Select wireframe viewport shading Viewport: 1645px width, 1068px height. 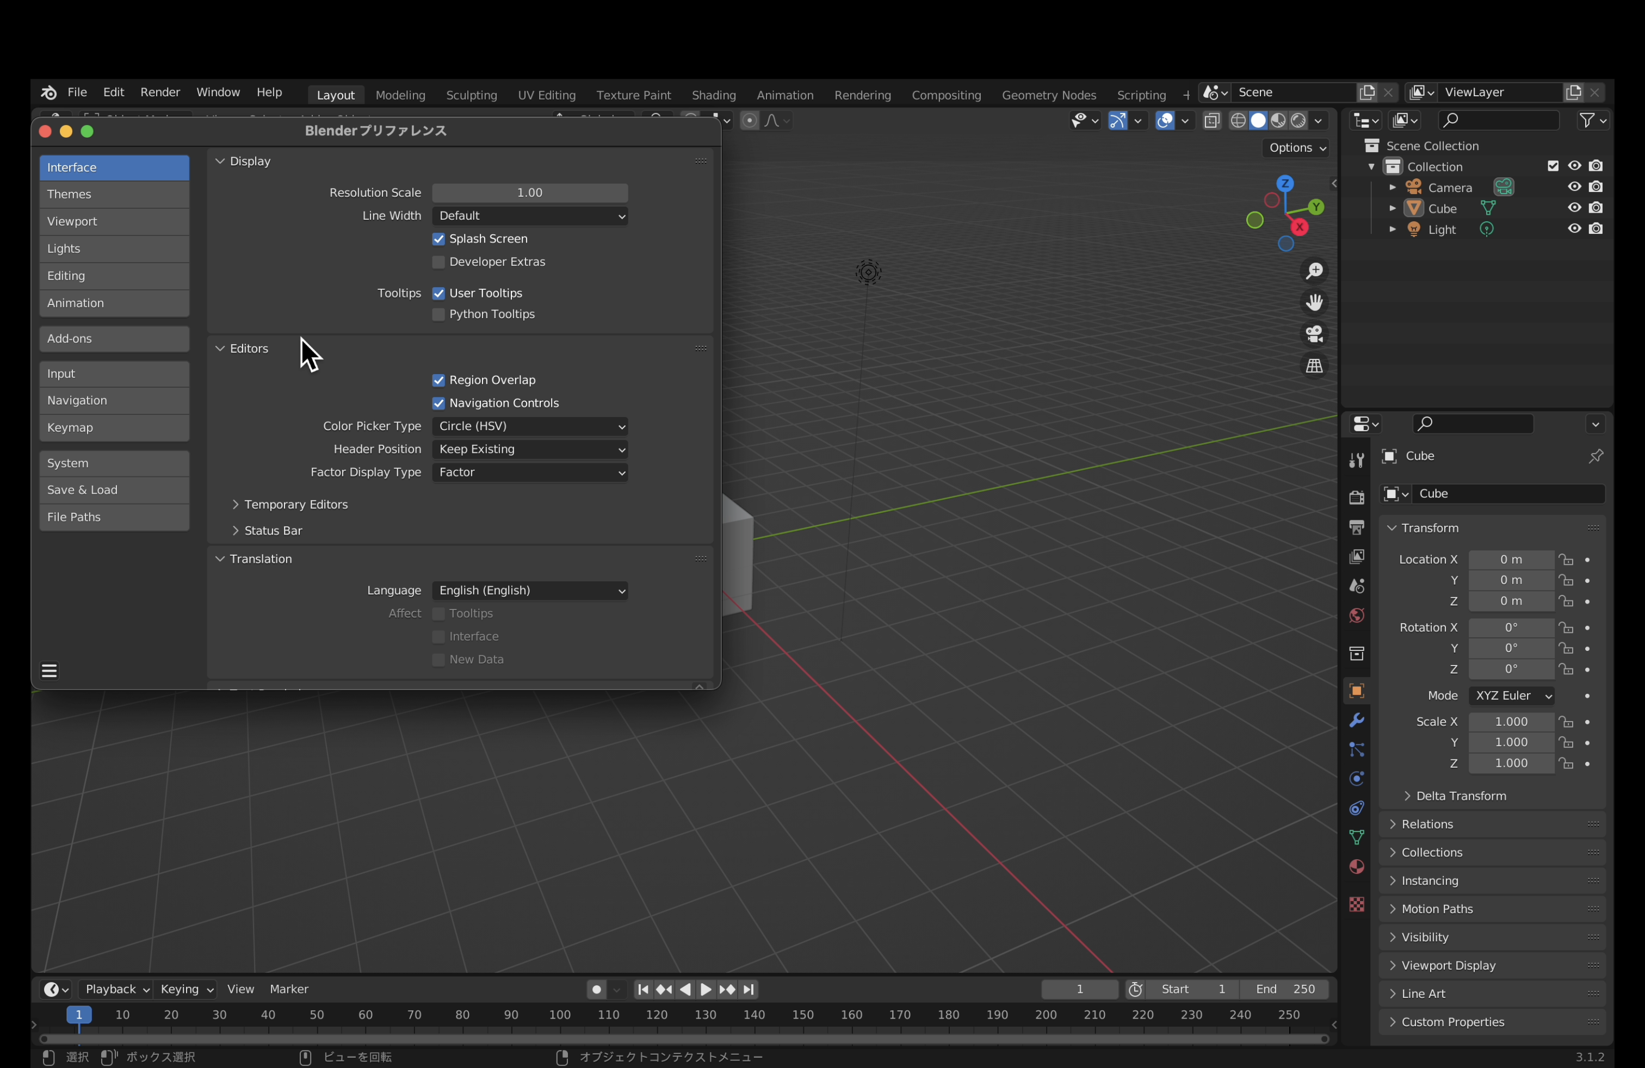1238,121
